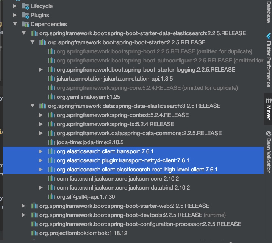
Task: Open the Flutter Performance side tab
Action: pos(268,61)
